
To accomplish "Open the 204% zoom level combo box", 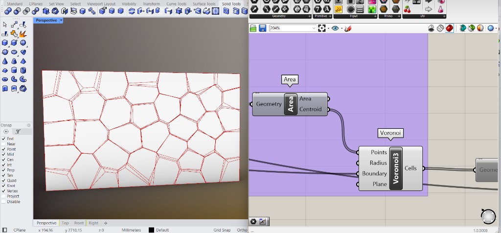I will point(293,28).
